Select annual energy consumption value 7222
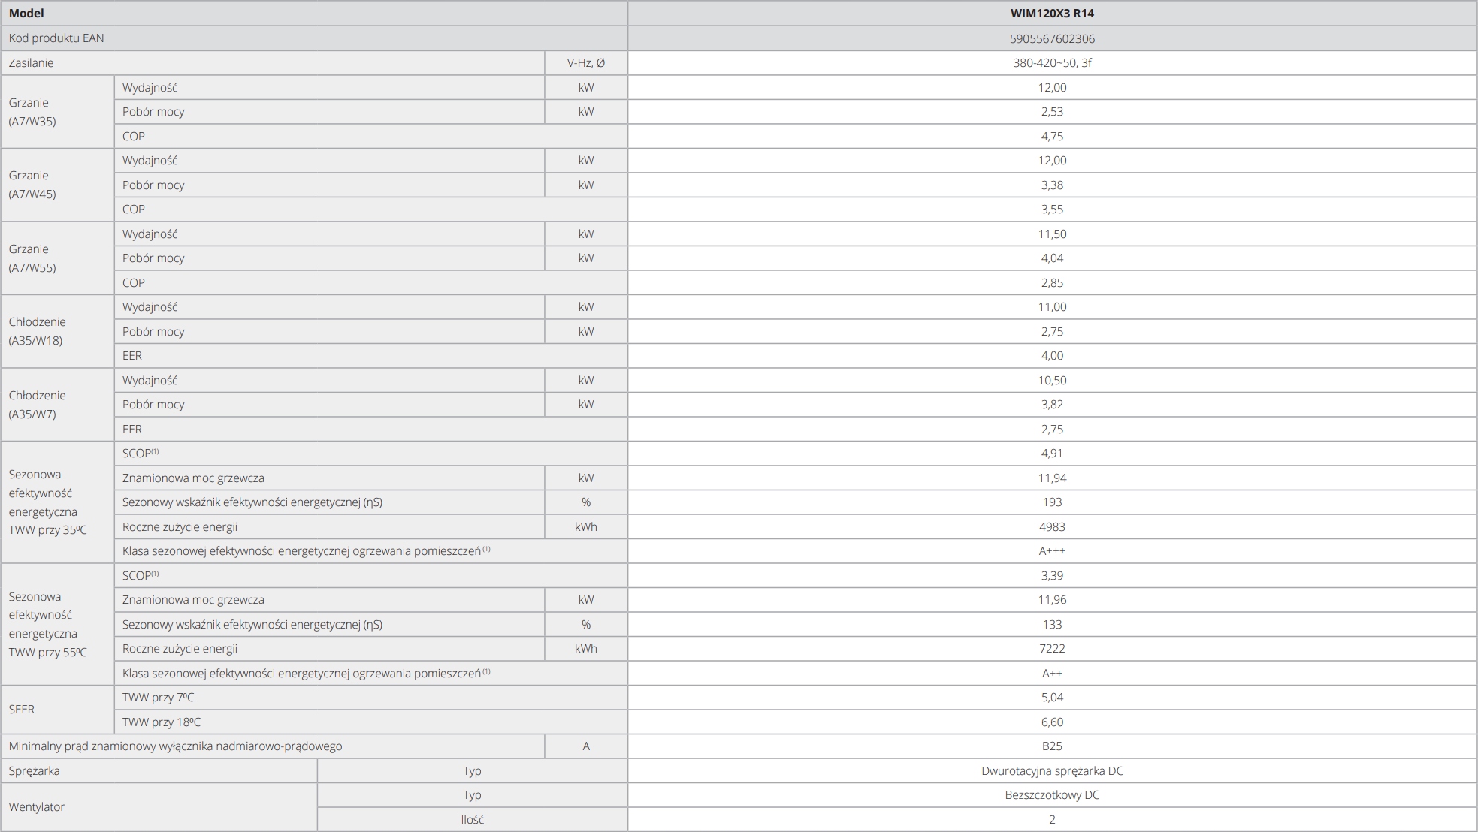 point(1051,649)
